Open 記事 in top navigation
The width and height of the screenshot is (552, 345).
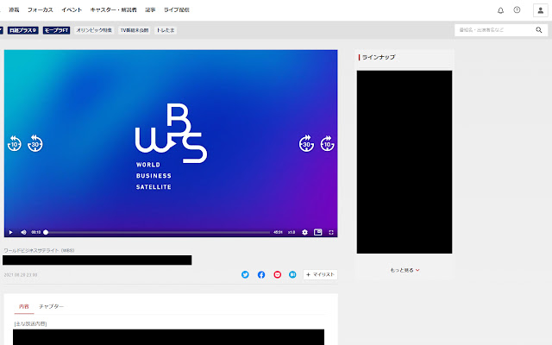[150, 9]
